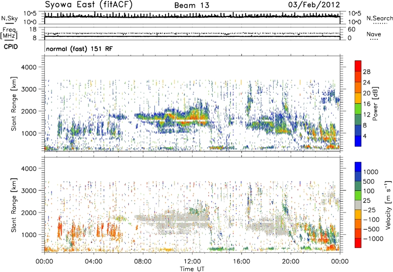
Task: Click the 4000 tick in the velocity panel
Action: pyautogui.click(x=29, y=168)
